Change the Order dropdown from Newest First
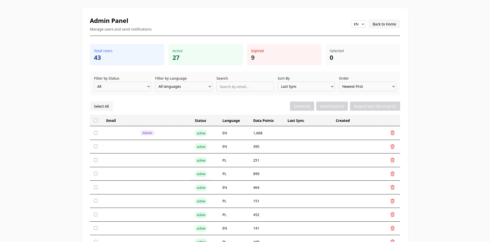 click(367, 86)
